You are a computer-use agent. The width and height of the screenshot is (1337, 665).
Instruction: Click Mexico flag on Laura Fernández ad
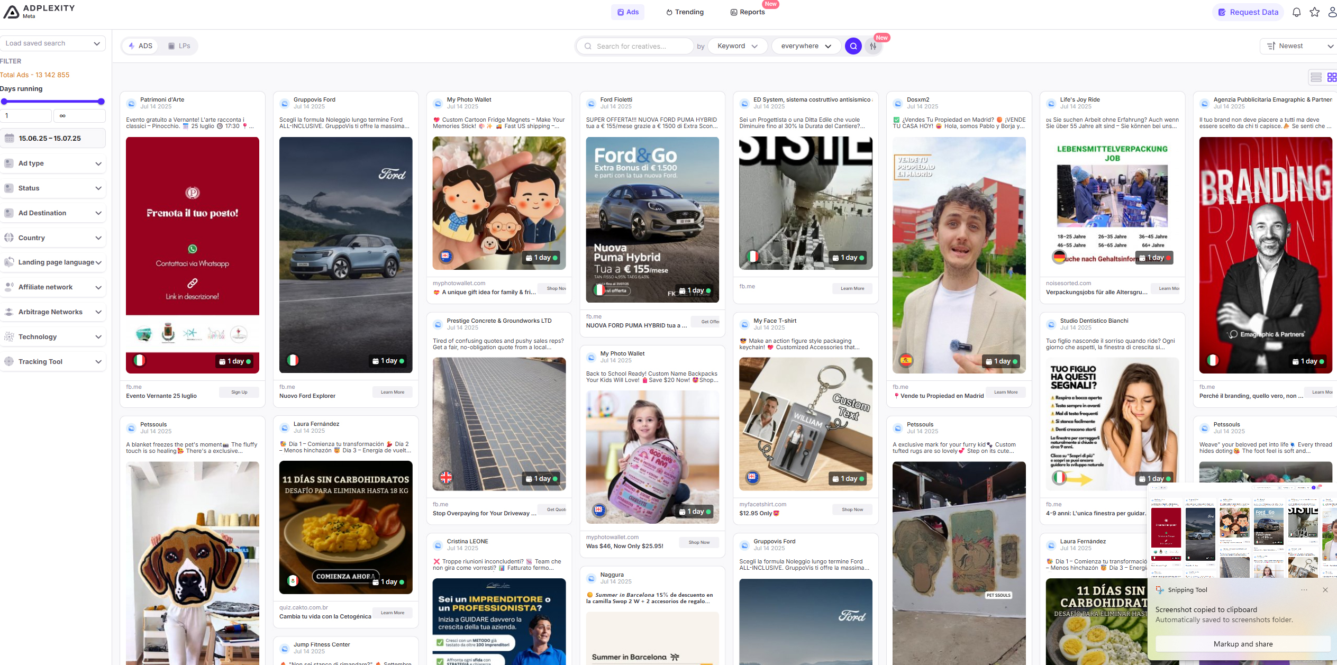pyautogui.click(x=293, y=581)
